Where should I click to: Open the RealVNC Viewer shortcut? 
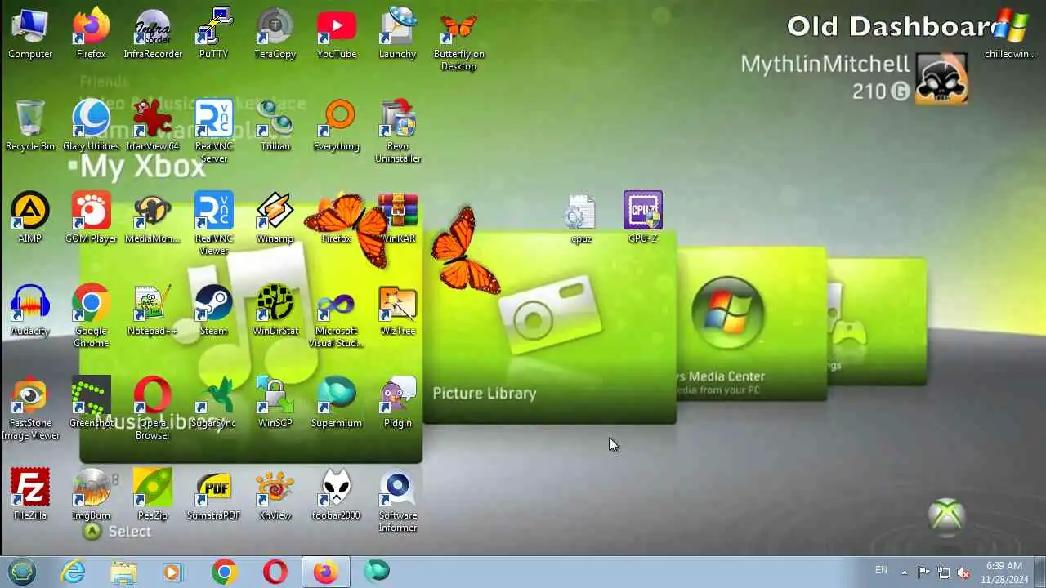coord(214,224)
